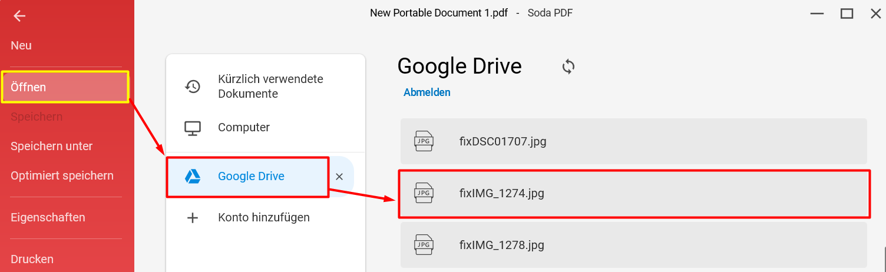Click JPG icon of fixIMG_1274.jpg
This screenshot has width=886, height=272.
click(x=424, y=193)
